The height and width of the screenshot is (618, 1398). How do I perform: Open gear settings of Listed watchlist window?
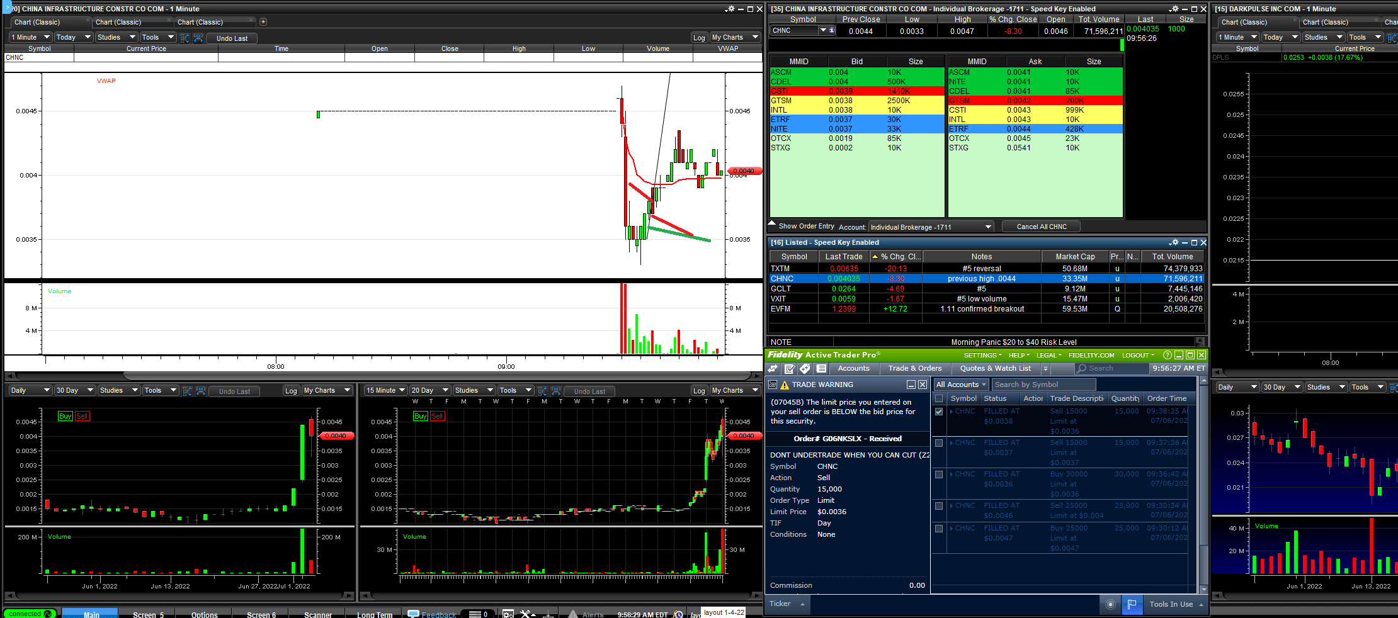coord(1174,242)
